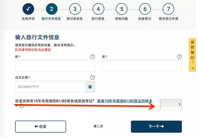Click the 前面 back button

click(x=40, y=126)
